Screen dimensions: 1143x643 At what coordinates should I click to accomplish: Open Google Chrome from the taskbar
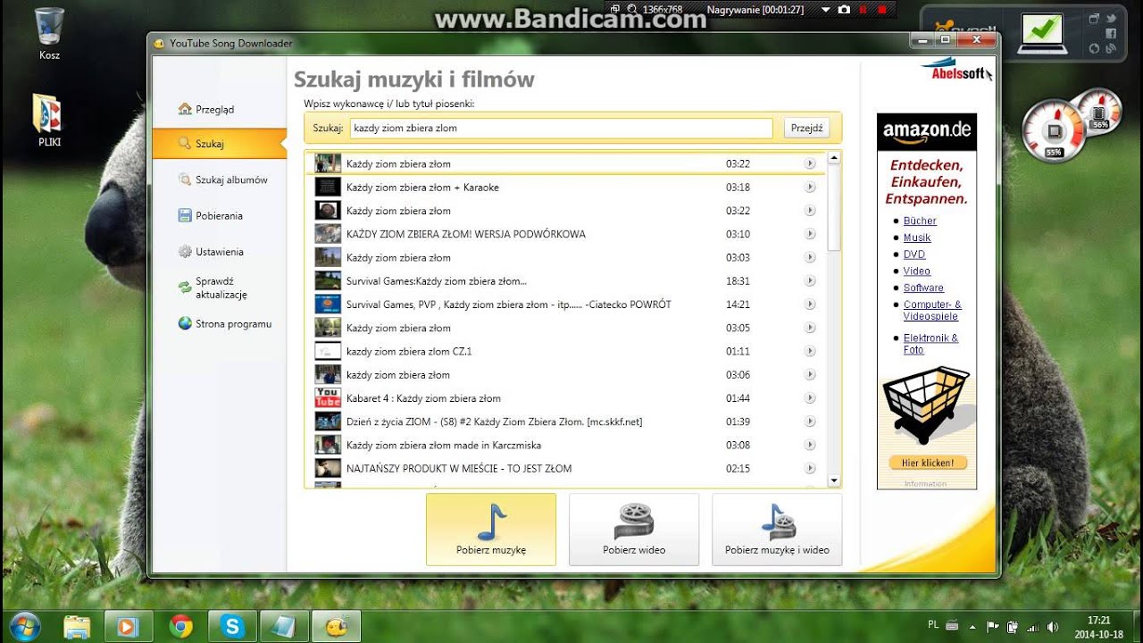coord(180,626)
